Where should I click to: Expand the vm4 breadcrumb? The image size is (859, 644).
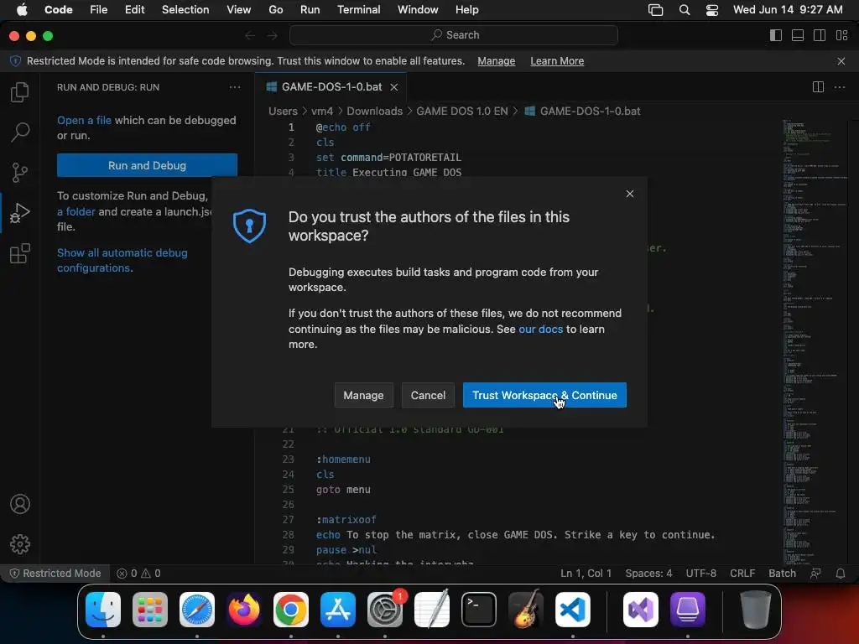(322, 112)
